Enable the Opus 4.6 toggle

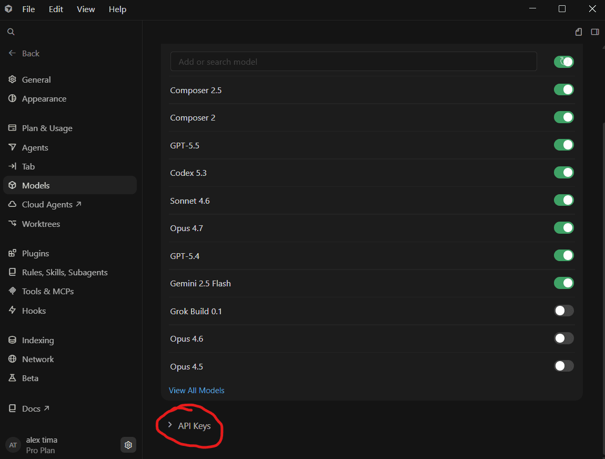click(564, 338)
